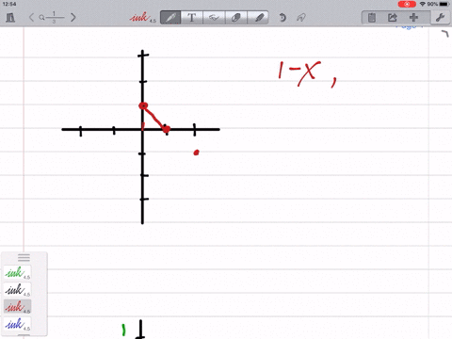This screenshot has height=339, width=452.
Task: Choose the red ink preset
Action: 18,307
